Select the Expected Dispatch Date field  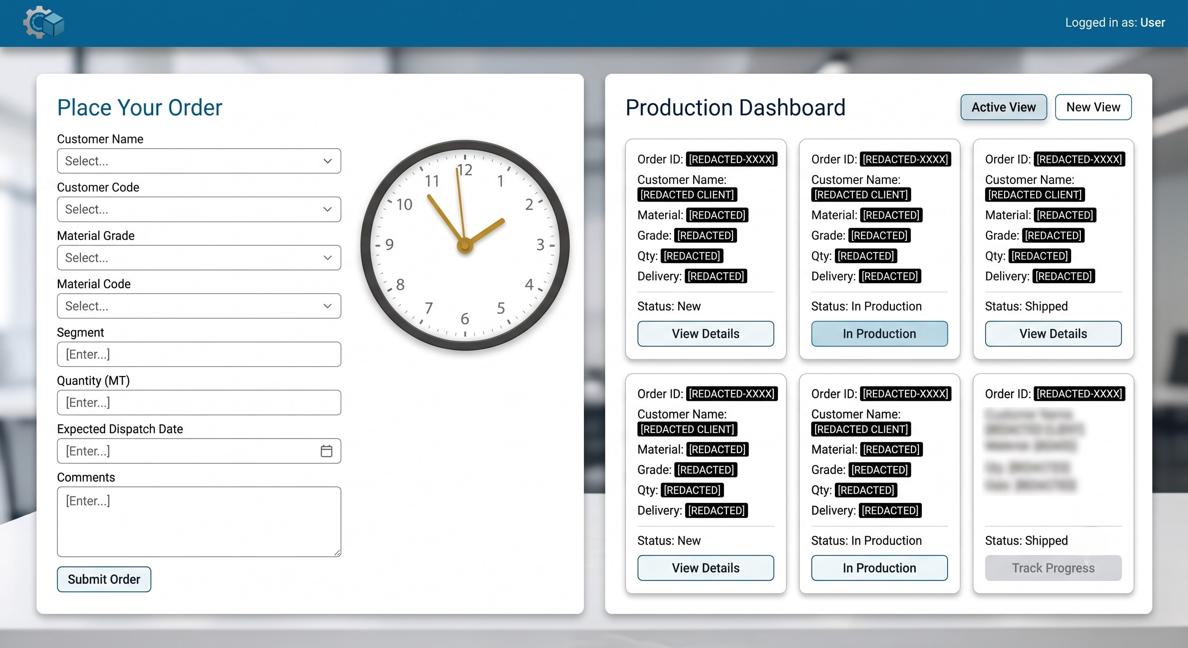[199, 451]
